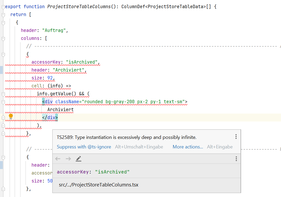Select the isArchived string in the definition preview
The image size is (281, 197).
pyautogui.click(x=112, y=172)
